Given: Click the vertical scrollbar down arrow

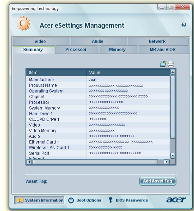Looking at the screenshot, I should [173, 156].
